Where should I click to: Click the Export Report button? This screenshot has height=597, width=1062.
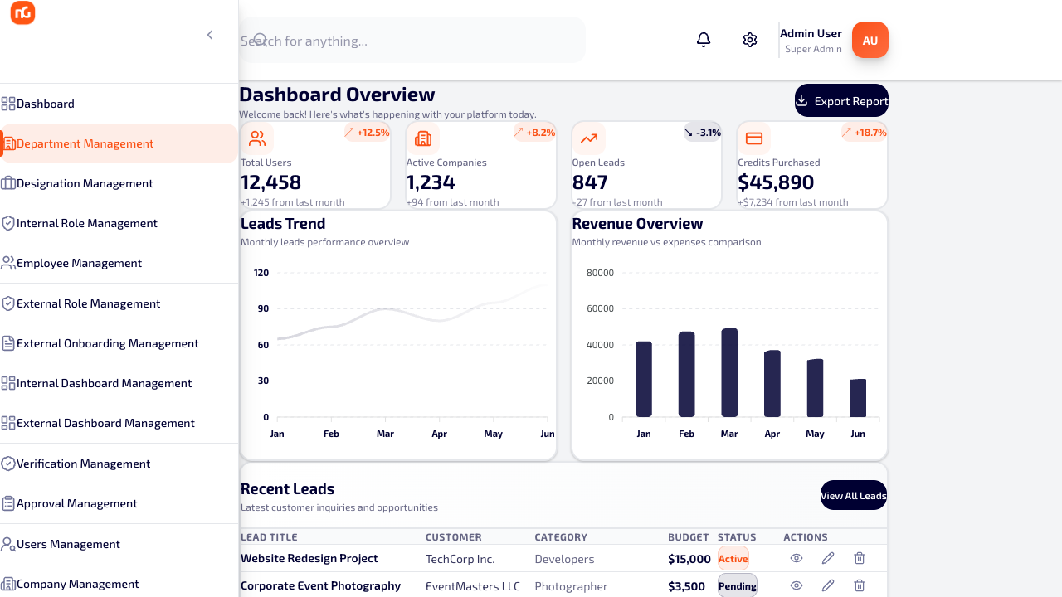[x=841, y=100]
